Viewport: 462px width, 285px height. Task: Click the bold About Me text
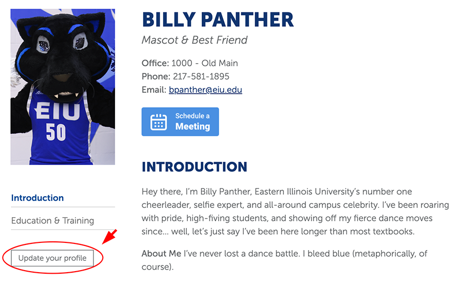[x=161, y=254]
